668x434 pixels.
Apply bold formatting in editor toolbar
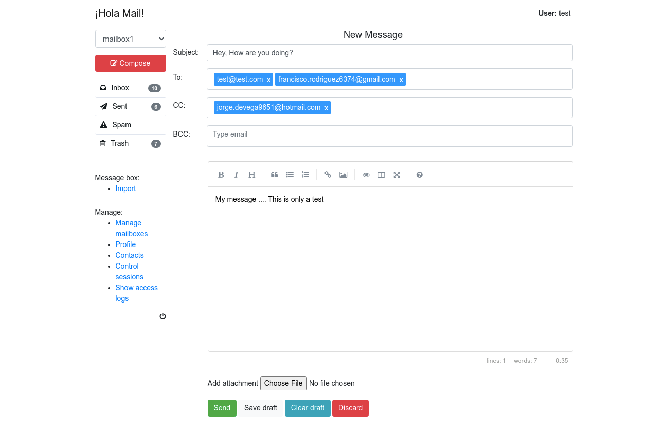(x=221, y=175)
